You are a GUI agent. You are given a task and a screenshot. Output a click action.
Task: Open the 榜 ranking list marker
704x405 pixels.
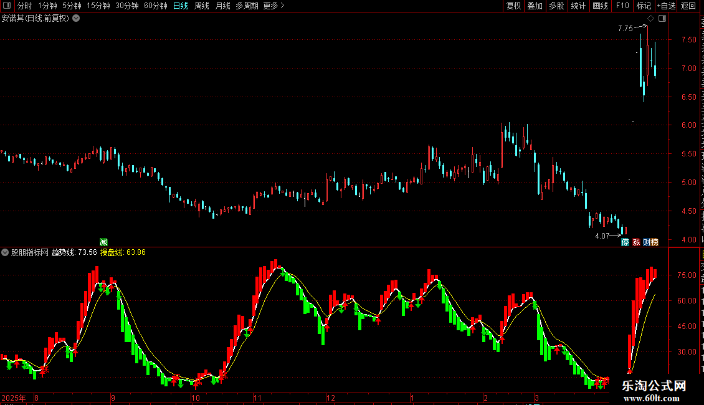[655, 242]
